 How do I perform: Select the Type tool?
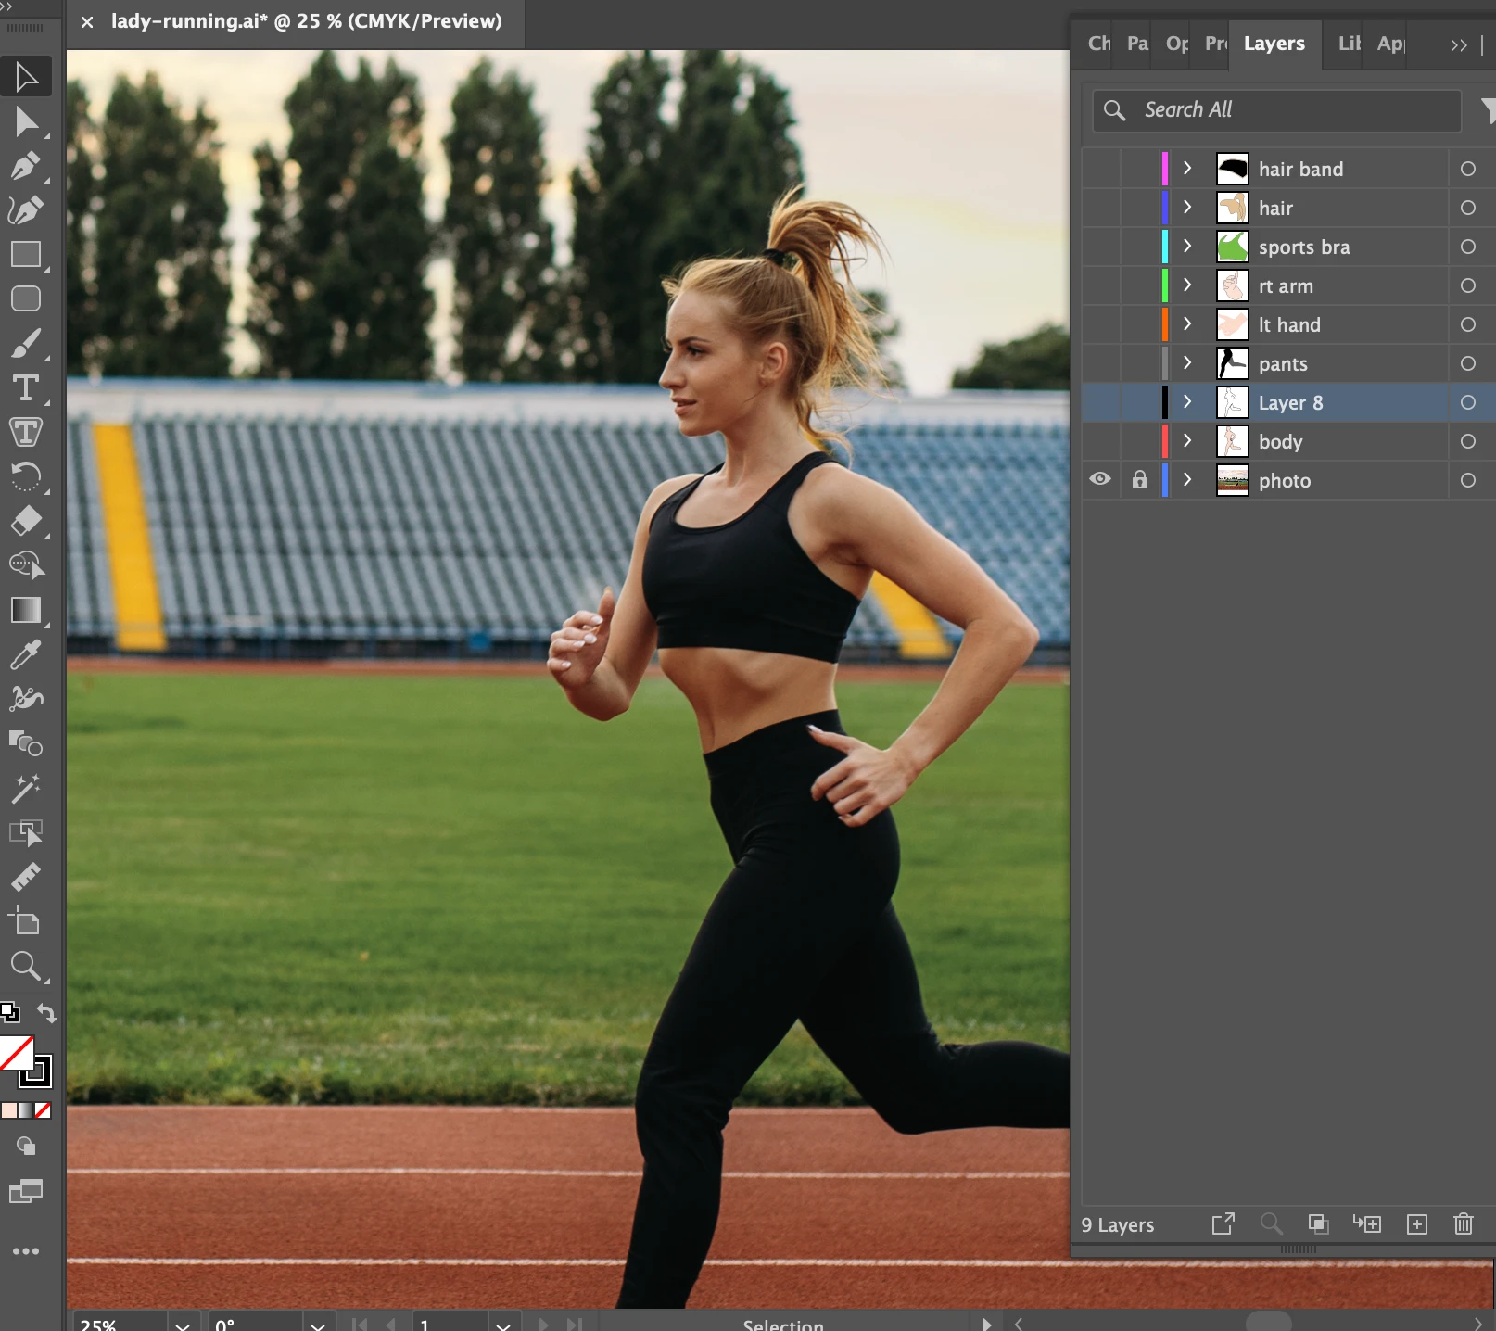26,388
